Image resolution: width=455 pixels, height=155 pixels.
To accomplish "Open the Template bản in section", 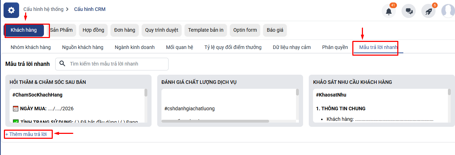I will (x=206, y=30).
